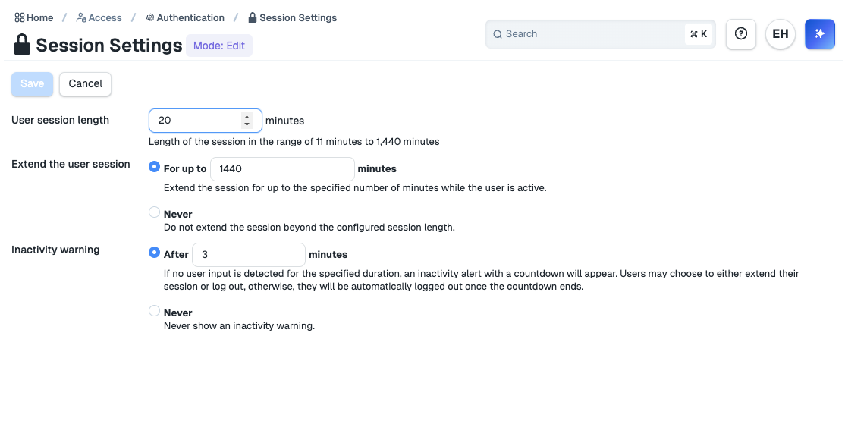
Task: Click the Authentication icon in the breadcrumb
Action: [x=150, y=17]
